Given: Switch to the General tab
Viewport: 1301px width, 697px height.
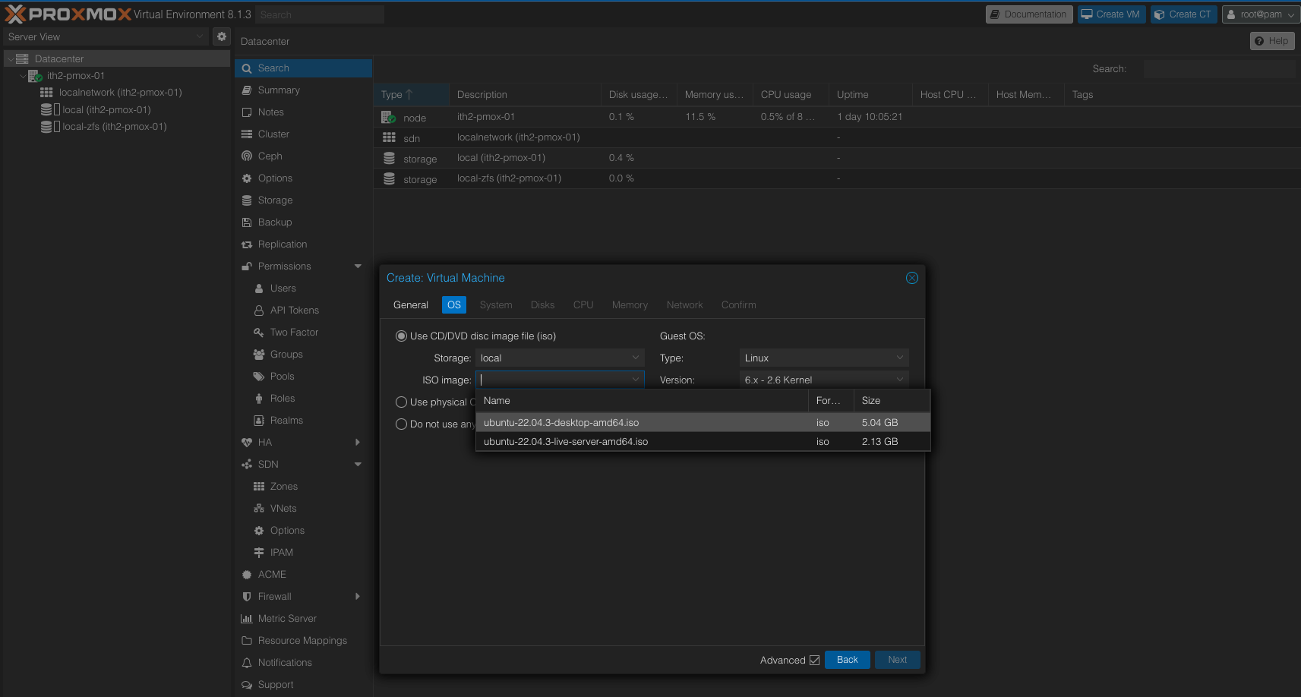Looking at the screenshot, I should click(410, 305).
